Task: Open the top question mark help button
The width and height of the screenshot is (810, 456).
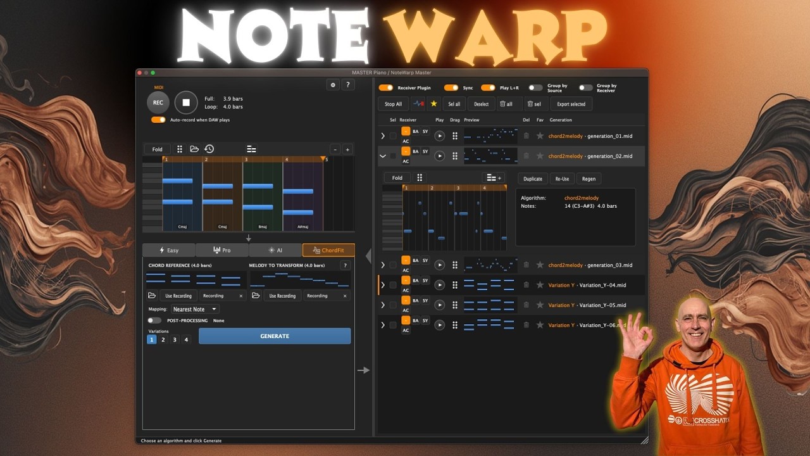Action: [x=348, y=85]
